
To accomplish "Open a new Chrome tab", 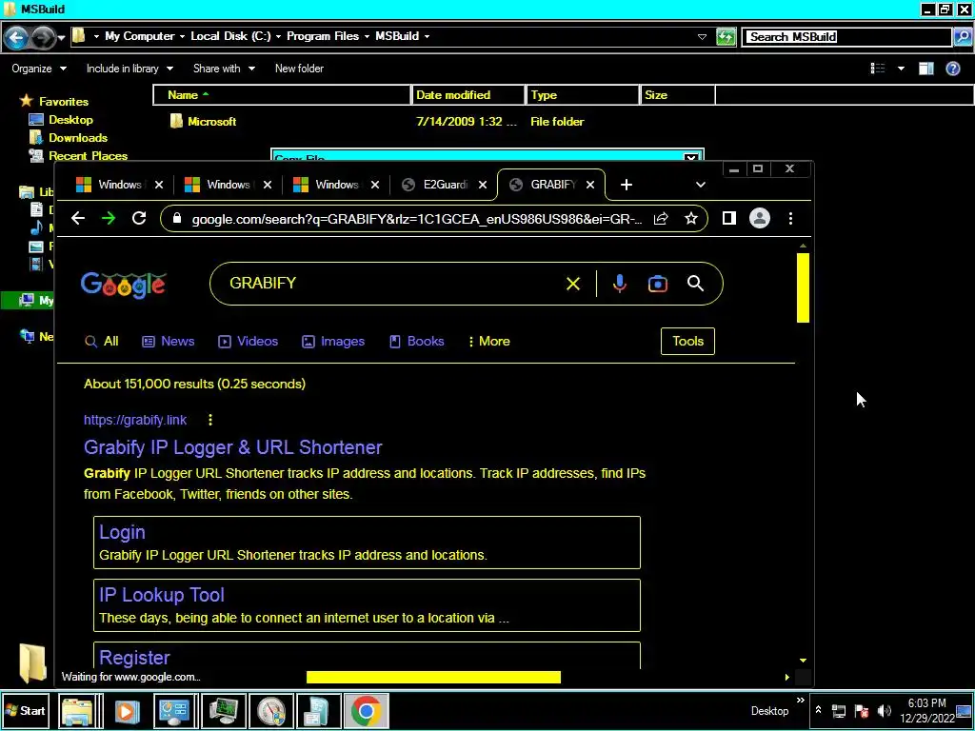I will click(x=627, y=185).
